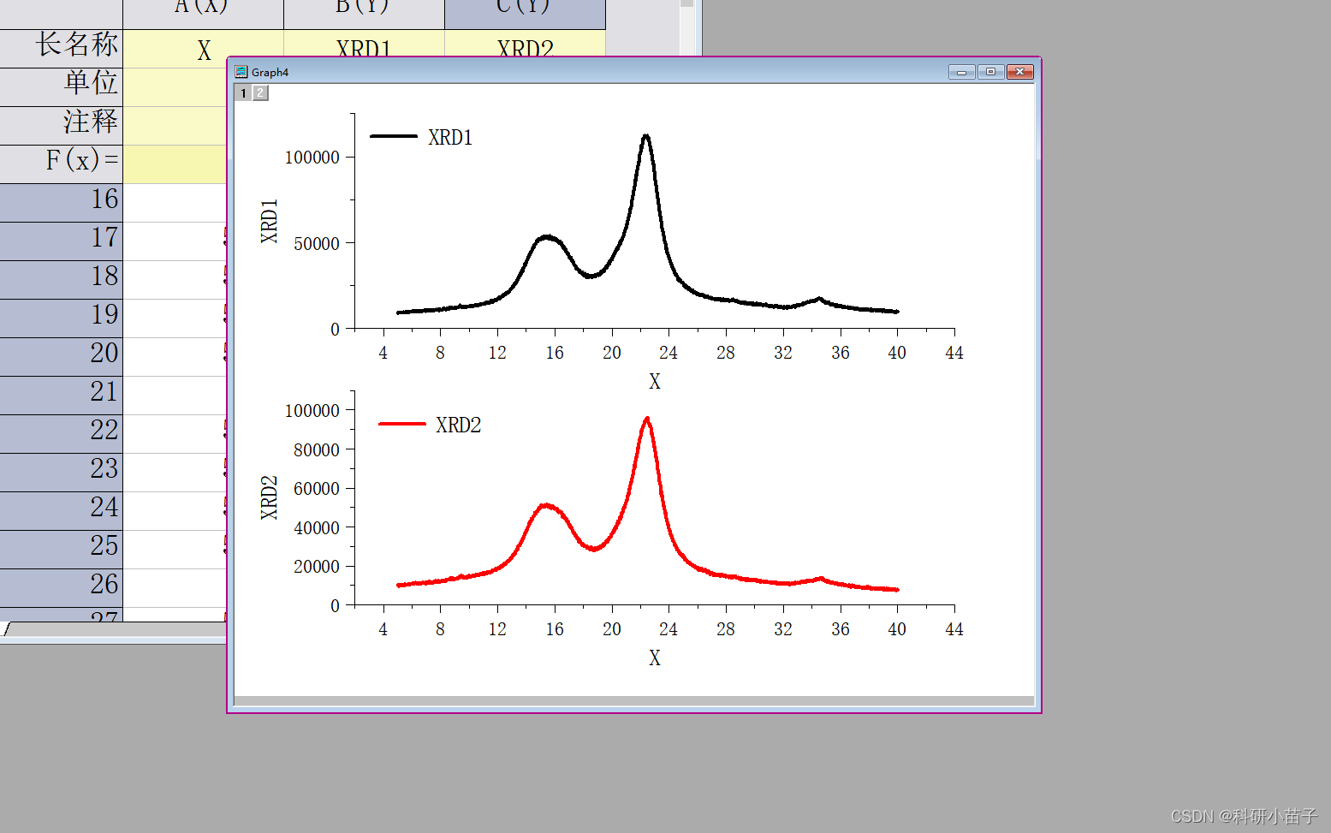Select column B(Y) header in worksheet
The height and width of the screenshot is (833, 1331).
pyautogui.click(x=364, y=14)
